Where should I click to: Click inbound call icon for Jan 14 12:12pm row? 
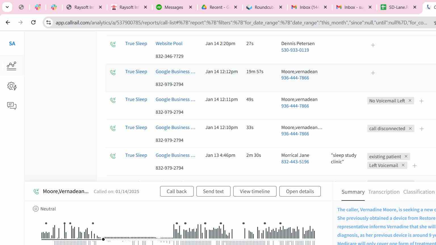coord(113,72)
